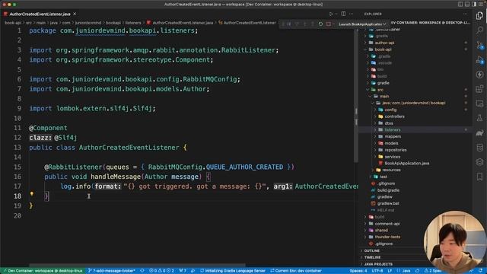Screen dimensions: 487x274
Task: Select the shared folder
Action: pos(381,231)
